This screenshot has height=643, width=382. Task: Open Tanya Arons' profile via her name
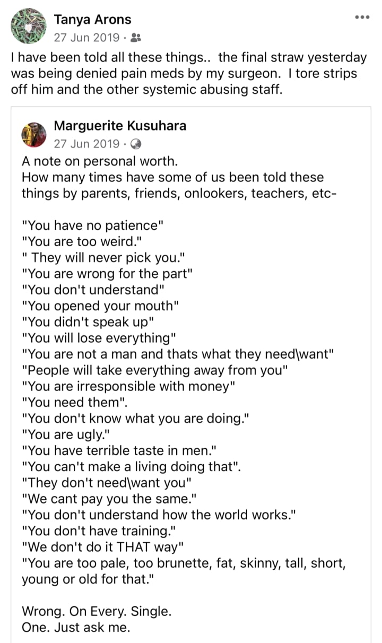click(92, 20)
